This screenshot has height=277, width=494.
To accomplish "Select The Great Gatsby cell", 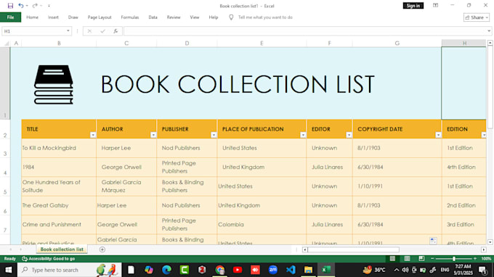I will [59, 206].
